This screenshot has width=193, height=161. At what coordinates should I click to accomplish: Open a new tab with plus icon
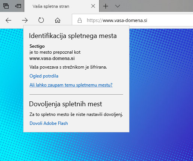coord(105,6)
